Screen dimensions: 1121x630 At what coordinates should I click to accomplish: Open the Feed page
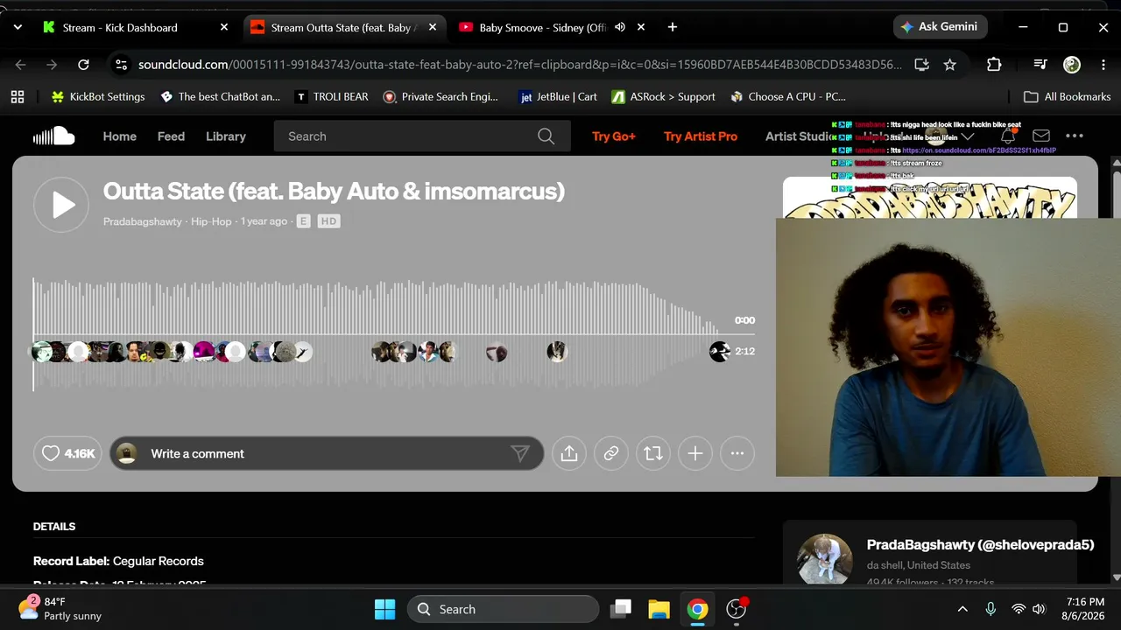pos(171,136)
